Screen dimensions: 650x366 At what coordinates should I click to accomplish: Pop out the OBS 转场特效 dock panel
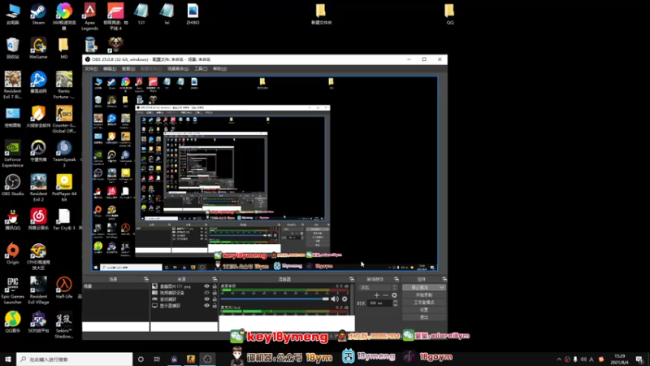(x=396, y=279)
